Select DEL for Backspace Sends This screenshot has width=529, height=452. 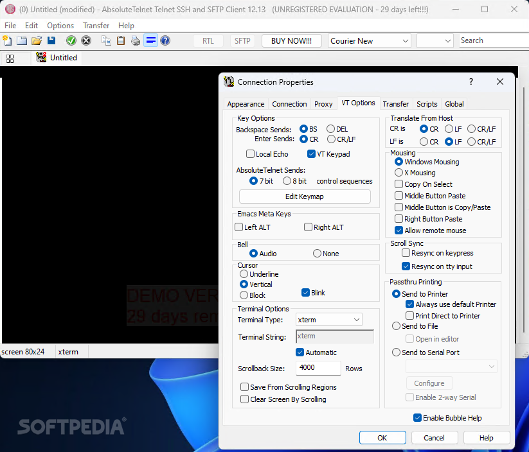[x=337, y=129]
